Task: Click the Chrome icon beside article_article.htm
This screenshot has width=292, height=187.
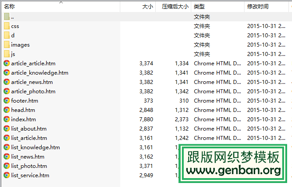Action: (7, 63)
